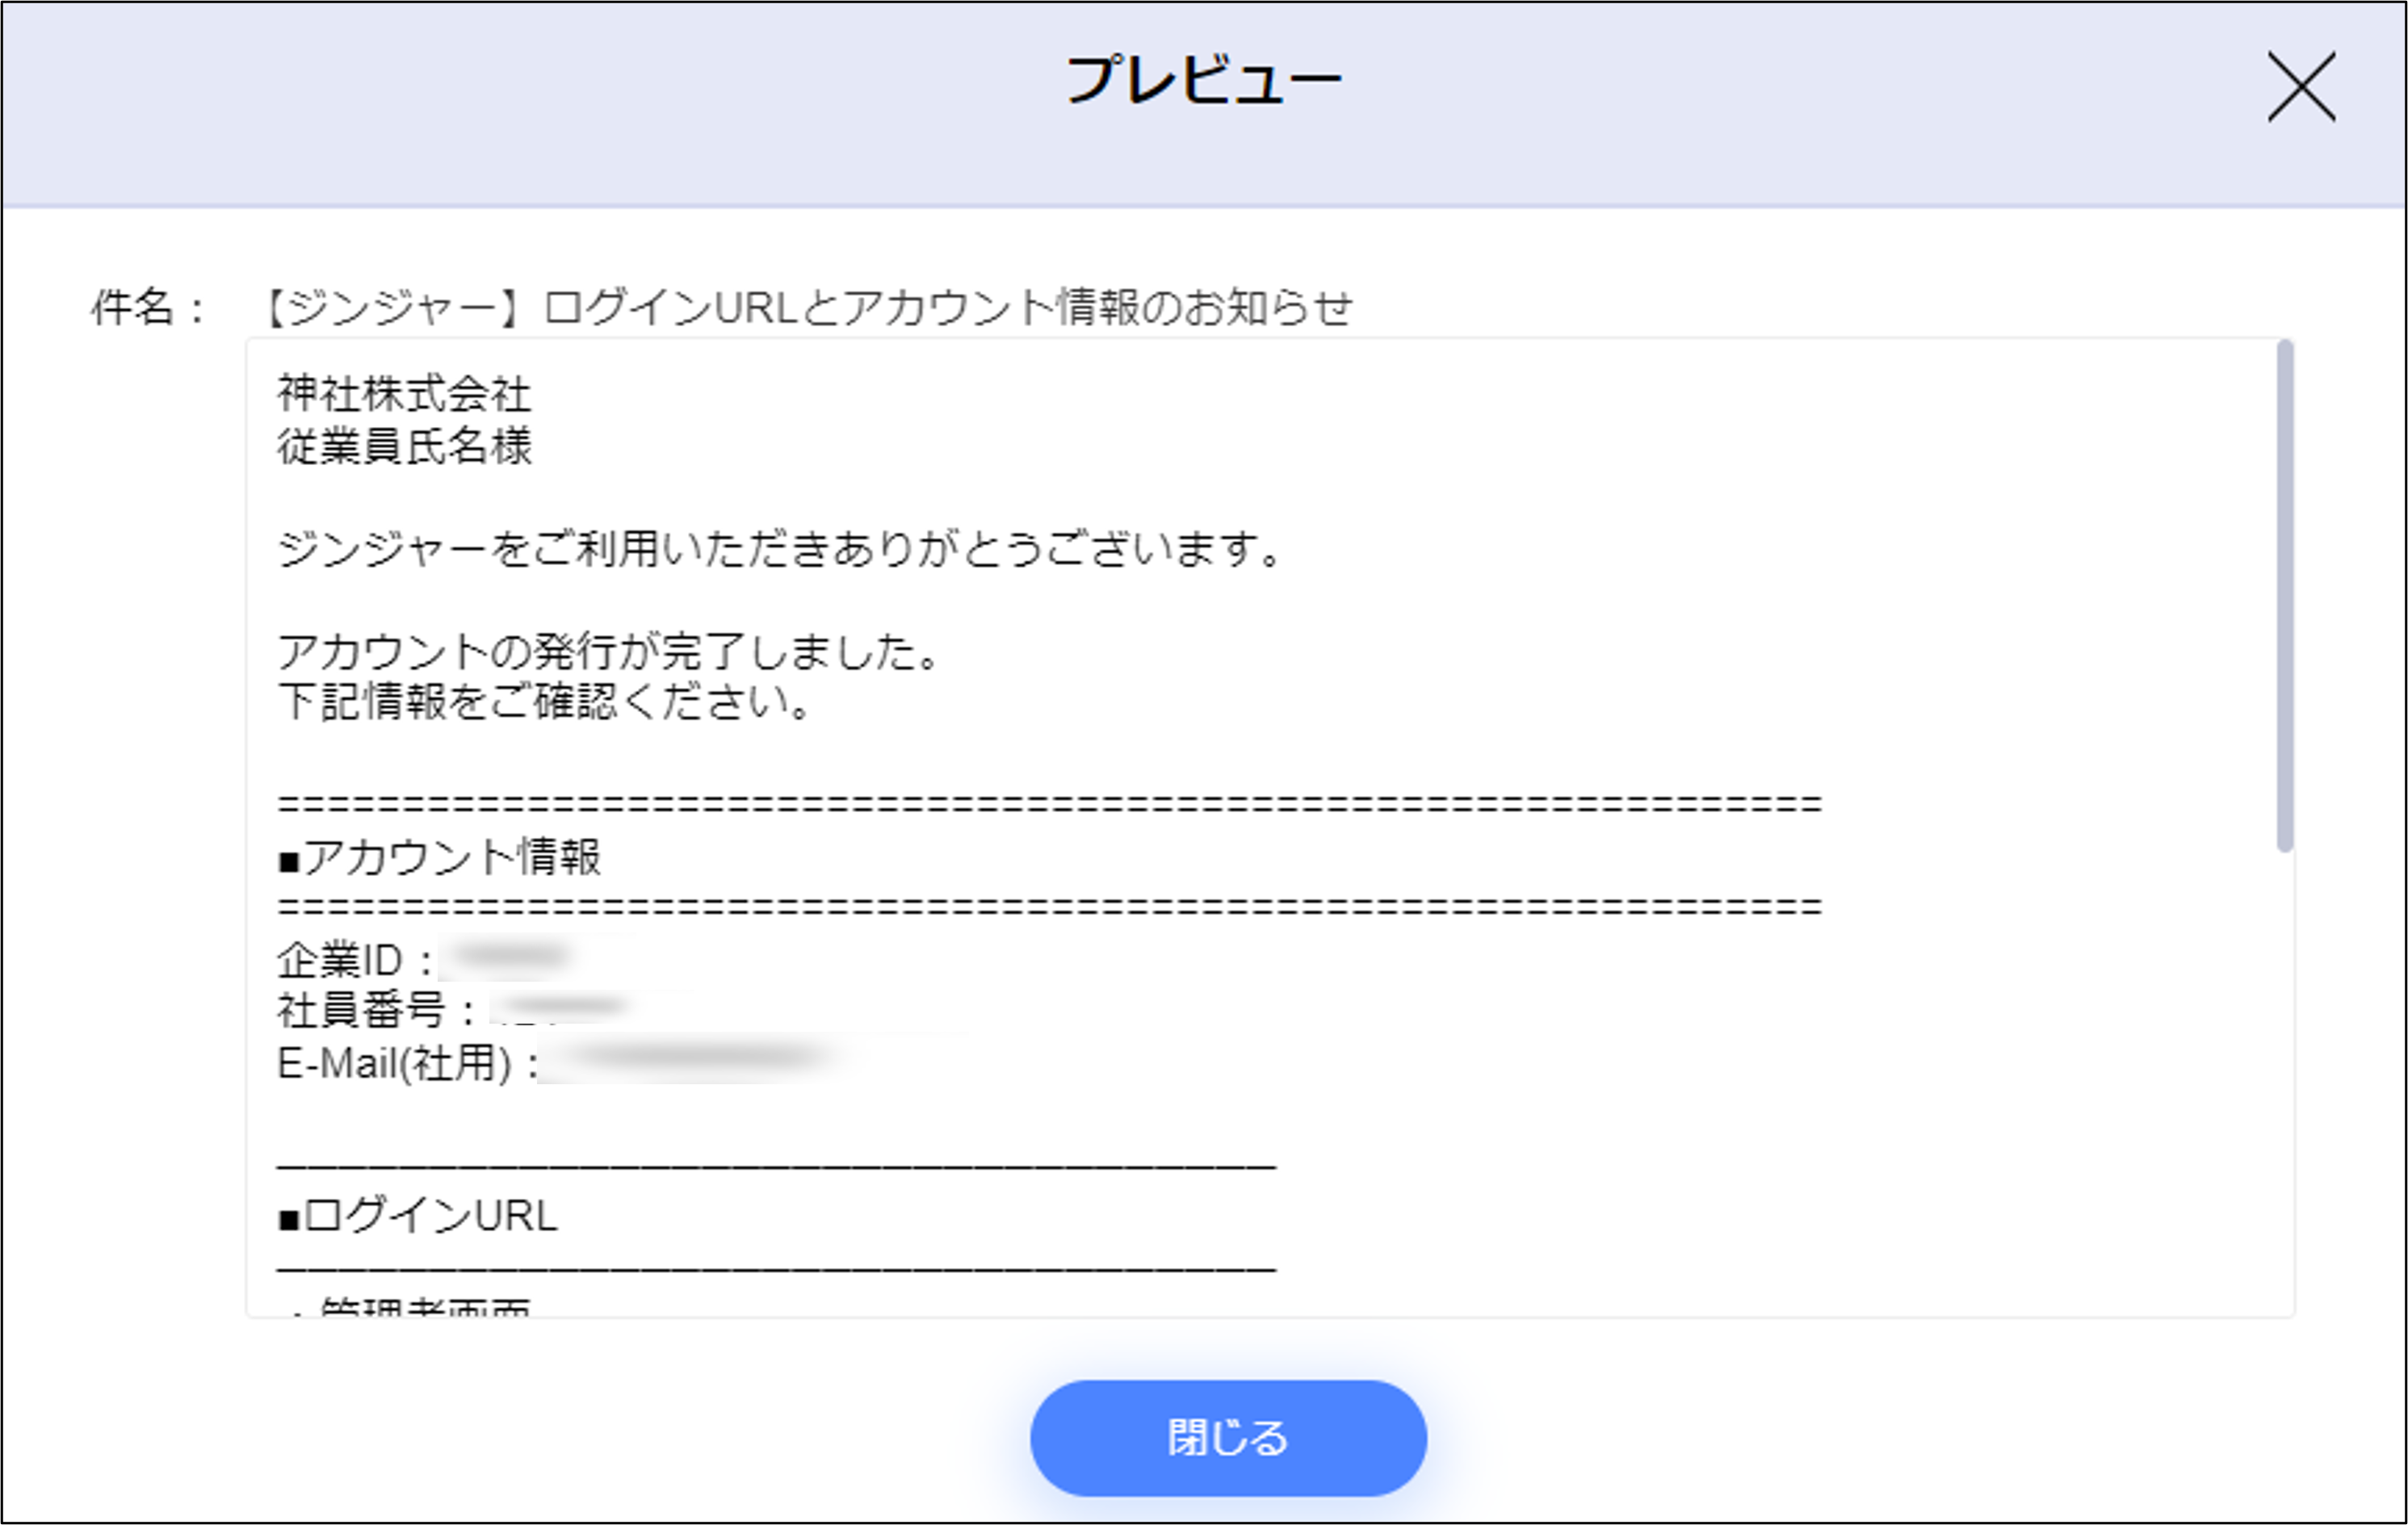
Task: Select the ■アカウント情報 section header
Action: click(442, 856)
